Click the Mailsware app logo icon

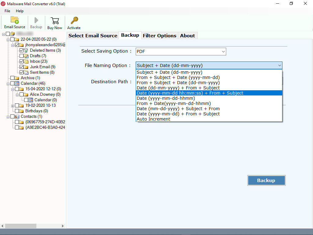3,4
